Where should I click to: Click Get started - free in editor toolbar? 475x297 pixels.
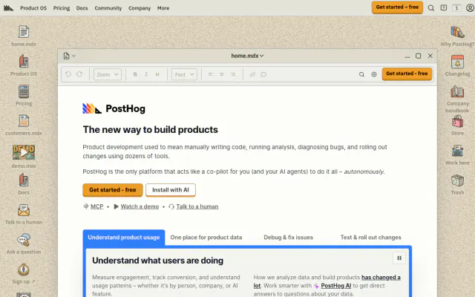(407, 74)
